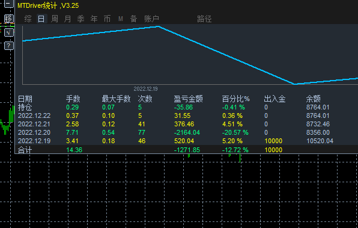Click the 376.46 profit value

[x=184, y=124]
